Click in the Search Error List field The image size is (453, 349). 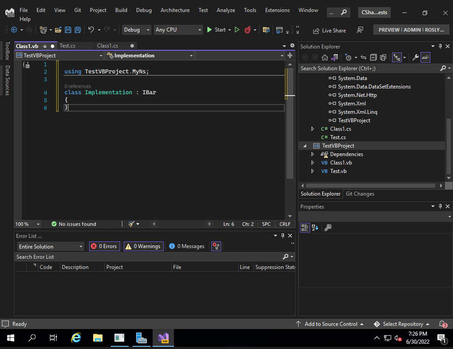click(x=149, y=257)
